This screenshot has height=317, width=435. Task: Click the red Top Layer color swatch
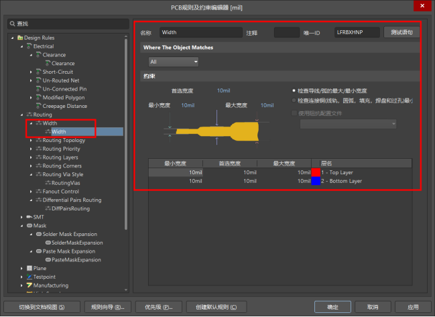click(316, 173)
